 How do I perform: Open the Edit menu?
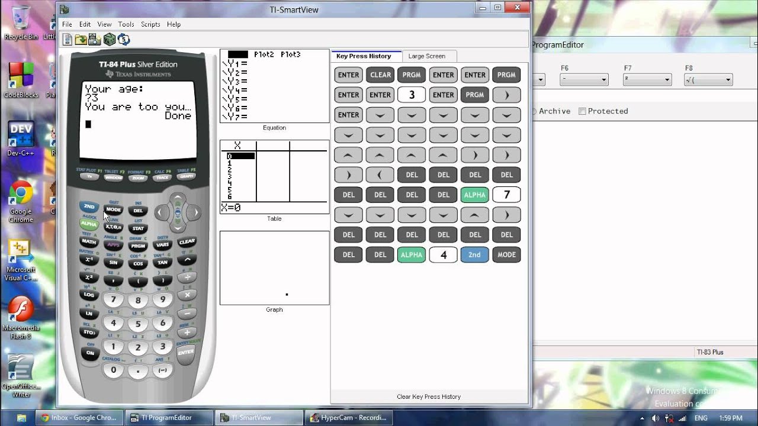85,24
